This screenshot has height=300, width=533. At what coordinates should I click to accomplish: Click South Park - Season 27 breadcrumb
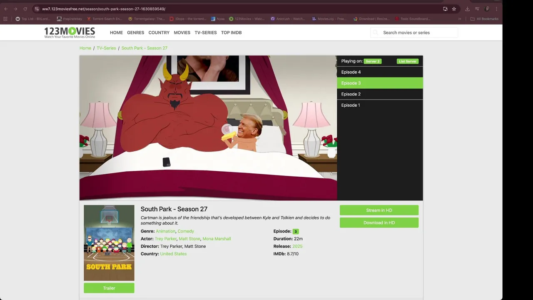(x=144, y=48)
